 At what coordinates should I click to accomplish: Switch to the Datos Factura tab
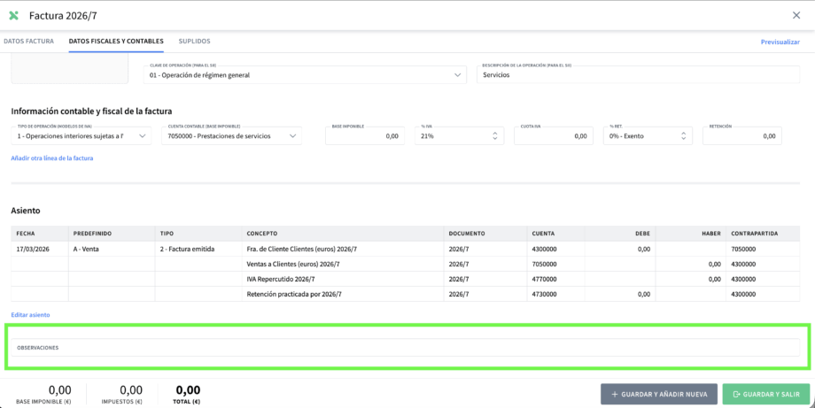28,42
